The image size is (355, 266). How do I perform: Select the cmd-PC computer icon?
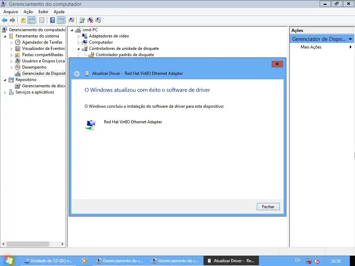coord(78,30)
